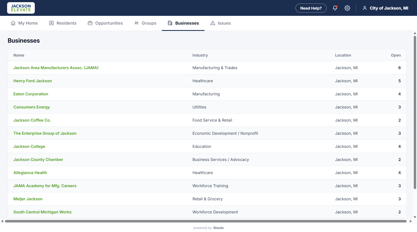Click the scroll left arrow
417x232 pixels.
click(x=2, y=221)
